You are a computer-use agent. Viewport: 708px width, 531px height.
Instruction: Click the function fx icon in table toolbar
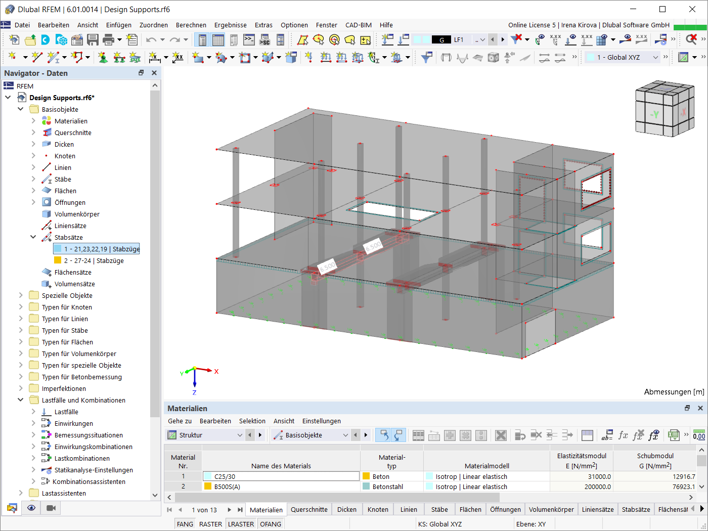point(623,435)
